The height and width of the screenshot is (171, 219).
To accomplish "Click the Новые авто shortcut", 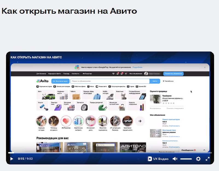I will pos(101,87).
